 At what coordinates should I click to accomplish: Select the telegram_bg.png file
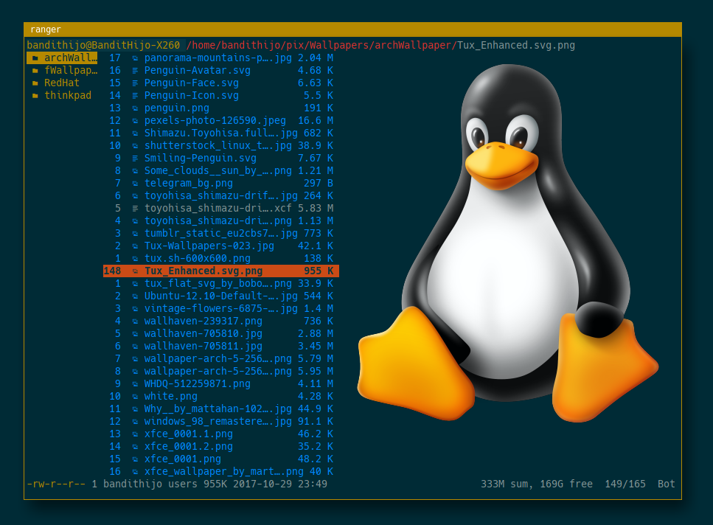[189, 184]
